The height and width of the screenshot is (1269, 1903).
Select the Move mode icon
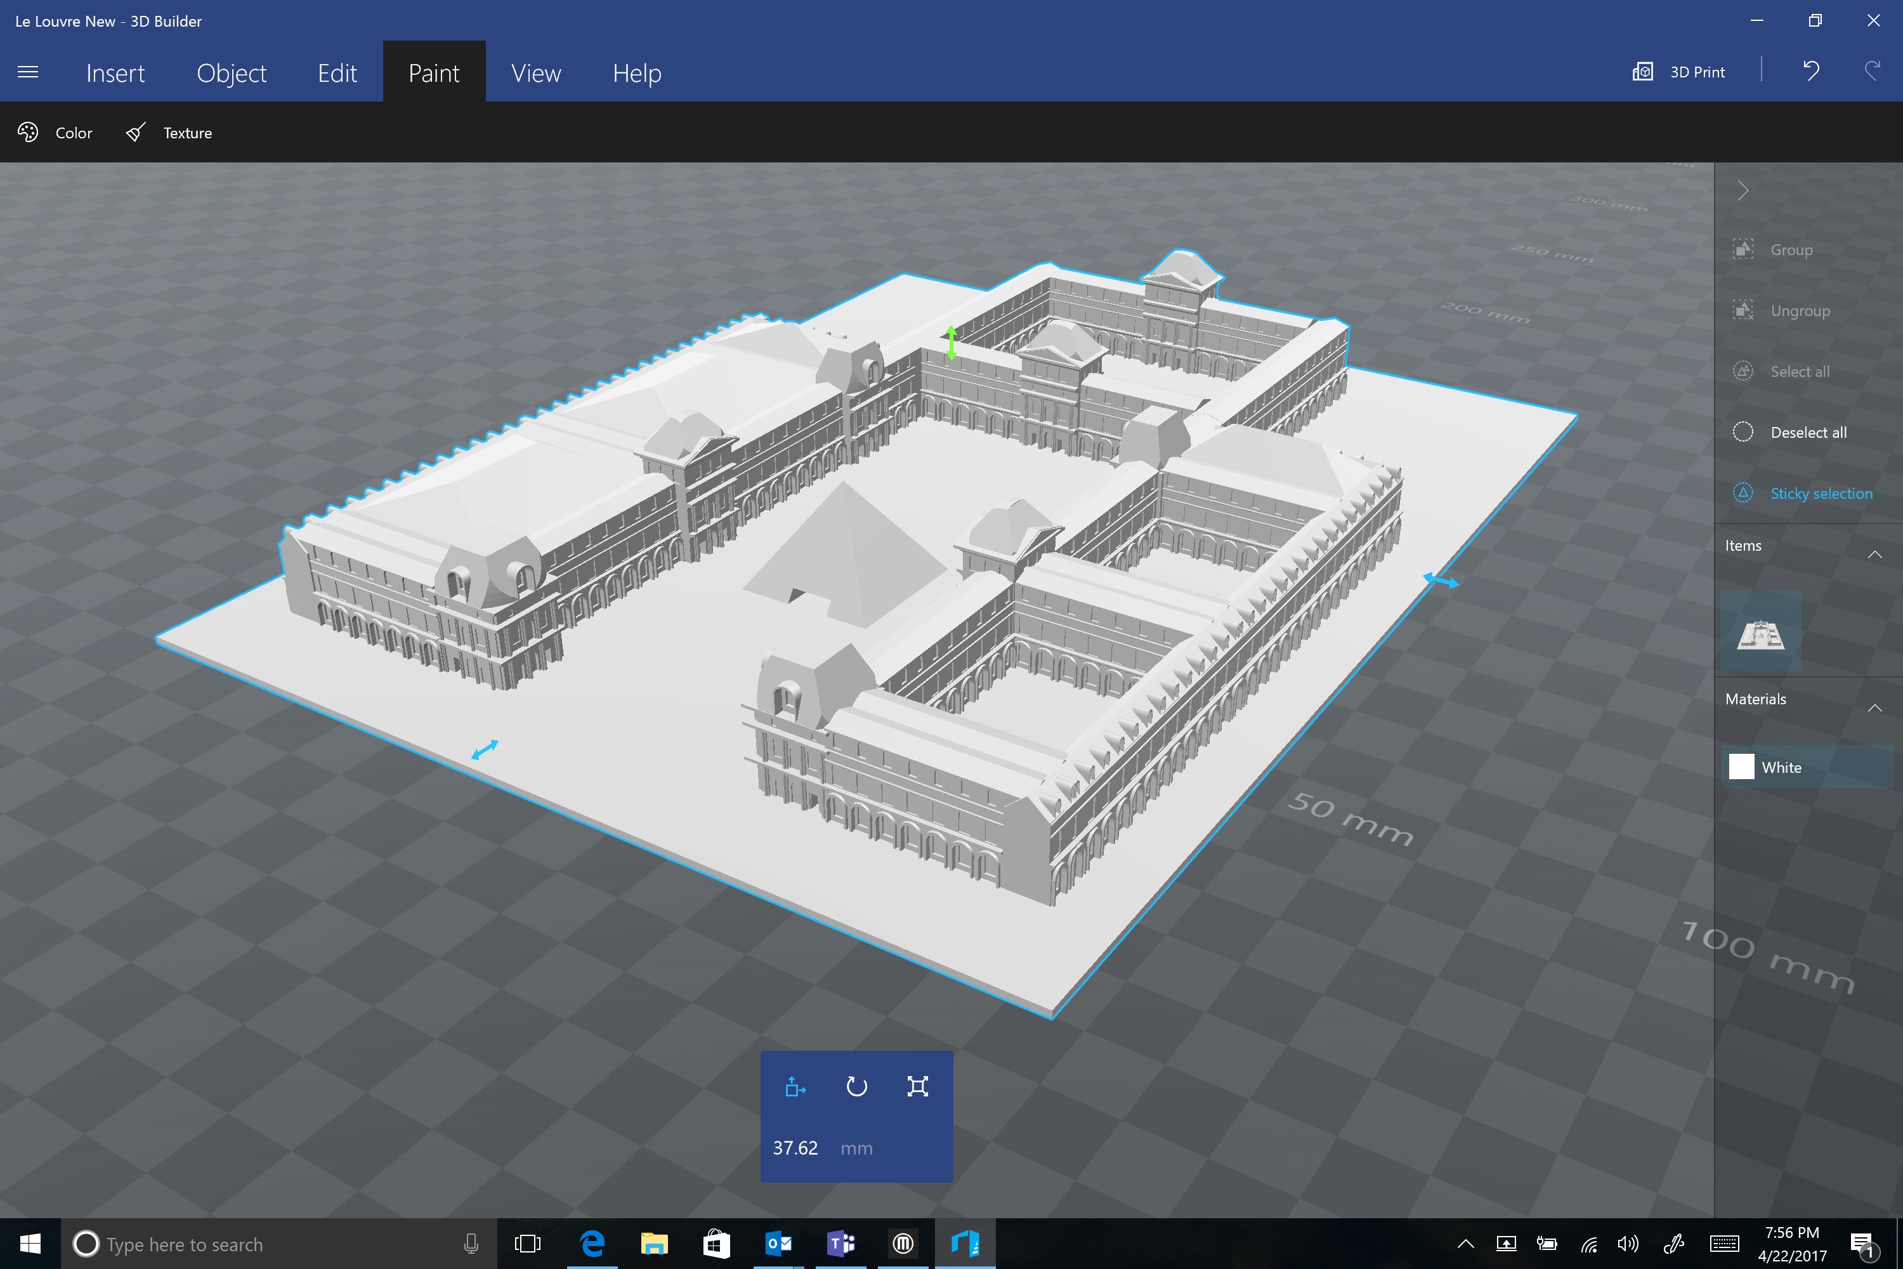point(795,1086)
